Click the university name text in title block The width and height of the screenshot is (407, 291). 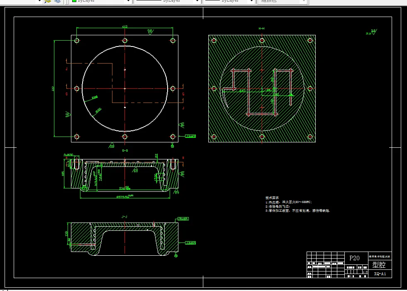click(380, 257)
